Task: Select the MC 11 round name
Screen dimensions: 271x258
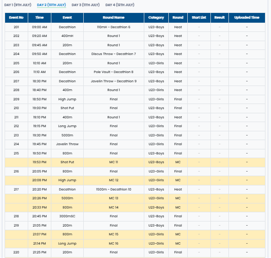Action: (114, 162)
